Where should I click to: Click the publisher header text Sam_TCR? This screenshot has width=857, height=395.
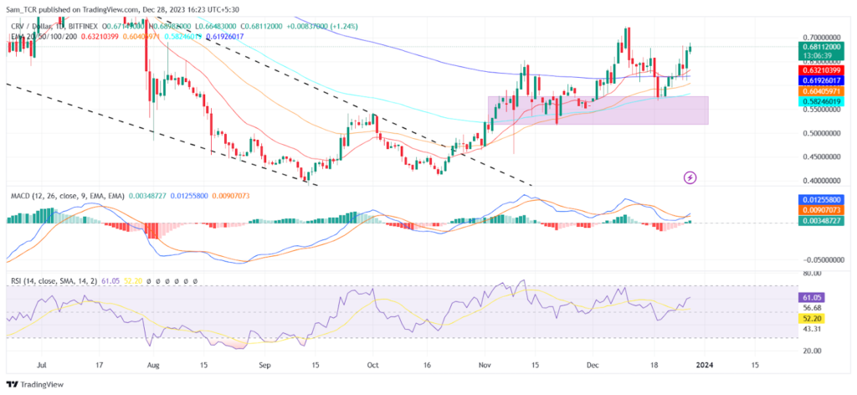point(21,9)
